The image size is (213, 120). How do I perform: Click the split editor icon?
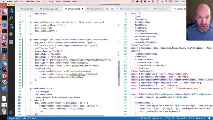tap(112, 9)
